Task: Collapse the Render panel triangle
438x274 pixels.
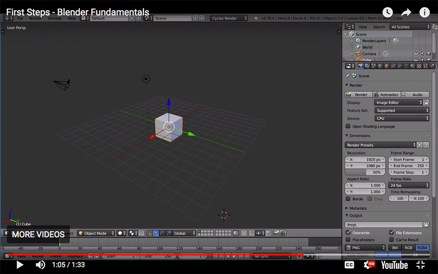Action: coord(347,85)
